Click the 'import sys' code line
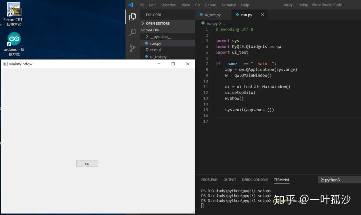Screen dimensions: 361x215 [227, 41]
